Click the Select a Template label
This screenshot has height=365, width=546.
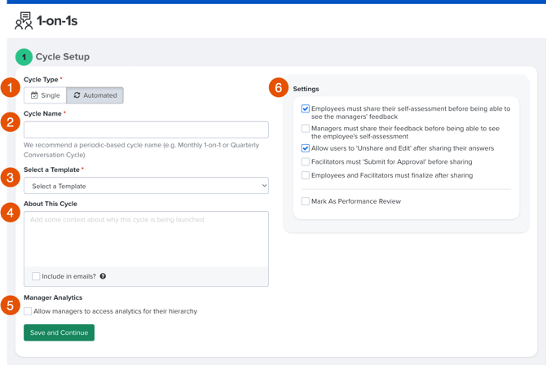[51, 169]
